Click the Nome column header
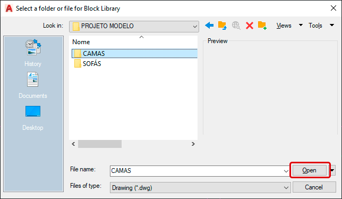342x199 pixels. pos(81,42)
